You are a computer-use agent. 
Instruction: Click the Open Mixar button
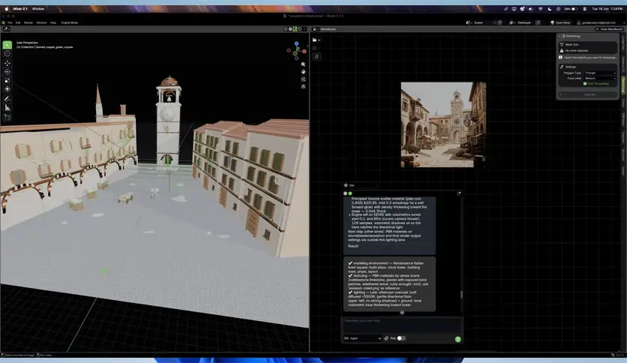(x=560, y=22)
